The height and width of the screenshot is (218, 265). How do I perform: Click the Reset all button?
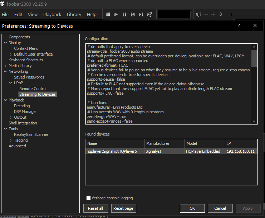[95, 208]
